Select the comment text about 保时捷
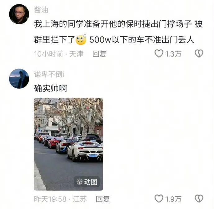The width and height of the screenshot is (214, 209). click(x=118, y=32)
